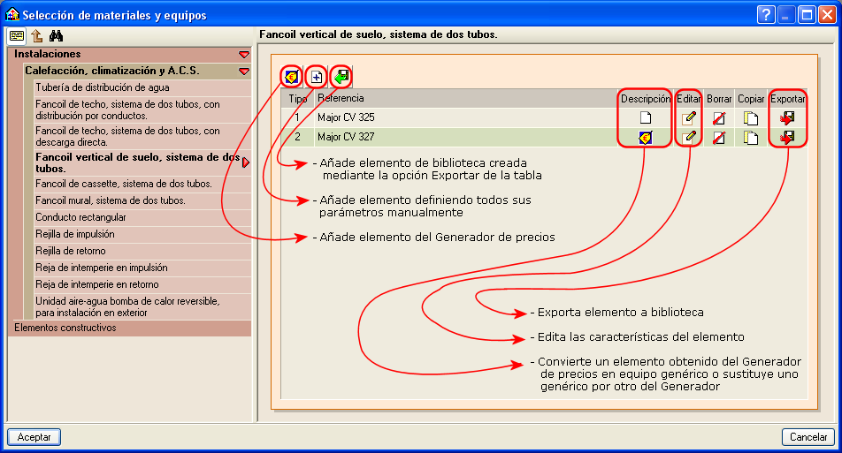Select Reja de intemperie en impulsión
The width and height of the screenshot is (842, 453).
(x=143, y=268)
